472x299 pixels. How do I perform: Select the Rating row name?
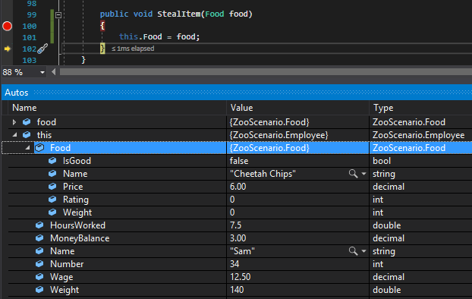click(76, 200)
